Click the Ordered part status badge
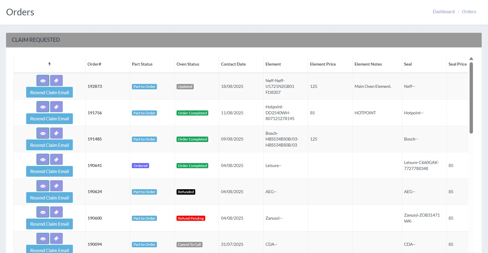488x253 pixels. (x=140, y=166)
